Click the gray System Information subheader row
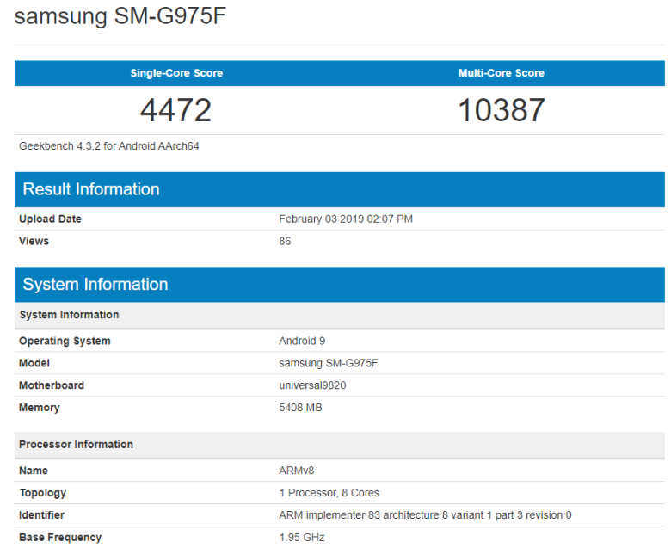 tap(339, 316)
